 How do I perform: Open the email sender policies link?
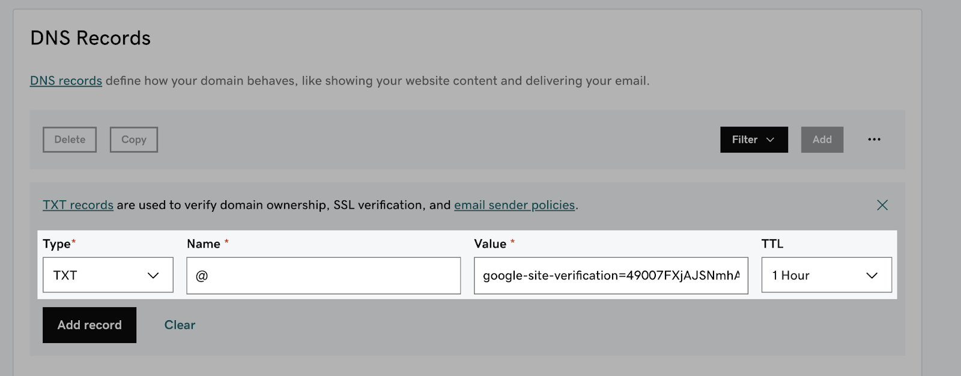tap(514, 205)
